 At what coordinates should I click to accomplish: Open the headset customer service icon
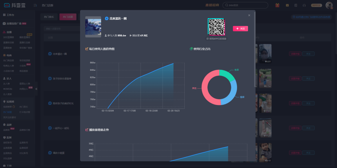[x=304, y=5]
